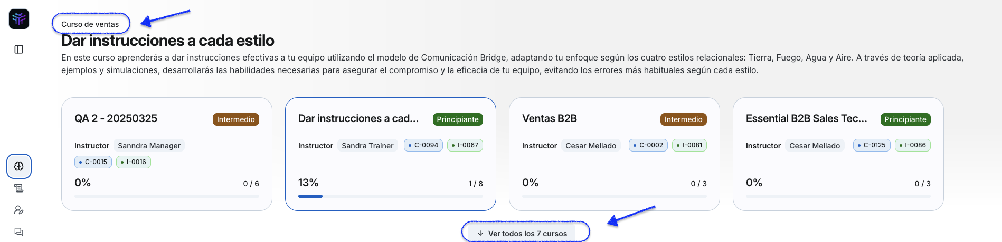The height and width of the screenshot is (242, 1002).
Task: Open the 'Essential B2B Sales Tec...' course
Action: 806,119
